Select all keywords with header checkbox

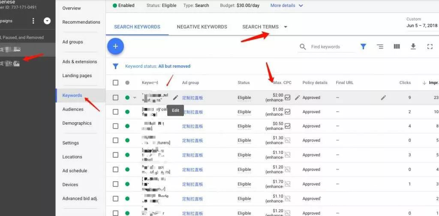coord(115,83)
